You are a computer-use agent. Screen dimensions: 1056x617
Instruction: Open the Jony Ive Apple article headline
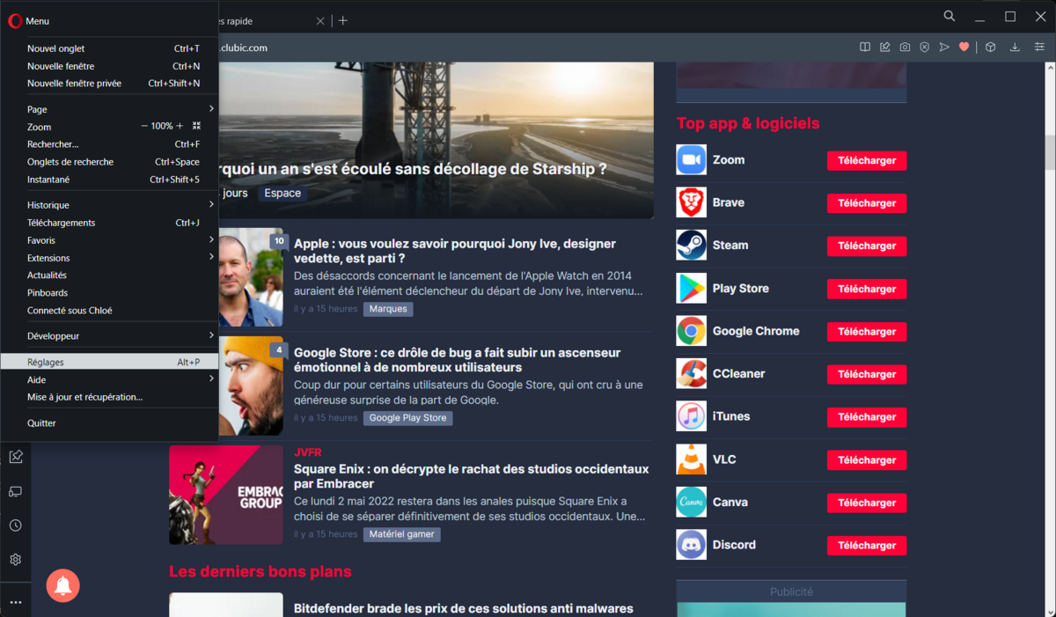[x=455, y=251]
